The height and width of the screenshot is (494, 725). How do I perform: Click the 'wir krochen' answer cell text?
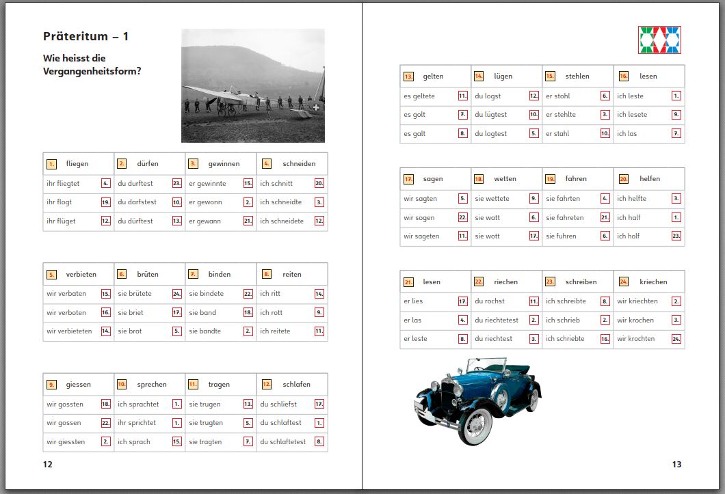coord(635,320)
